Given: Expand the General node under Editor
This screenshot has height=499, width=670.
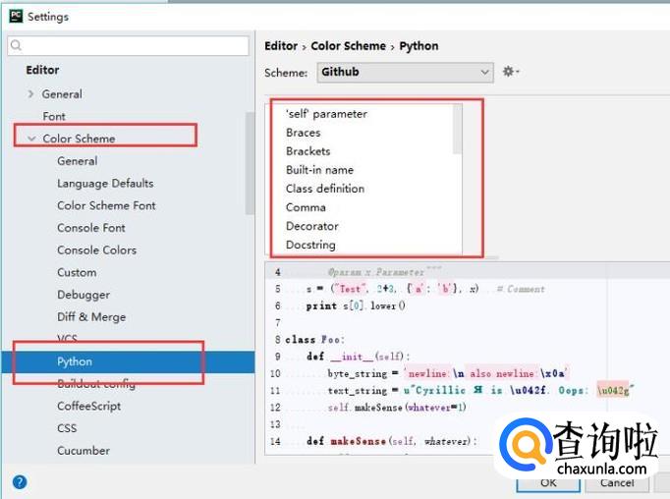Looking at the screenshot, I should tap(30, 94).
